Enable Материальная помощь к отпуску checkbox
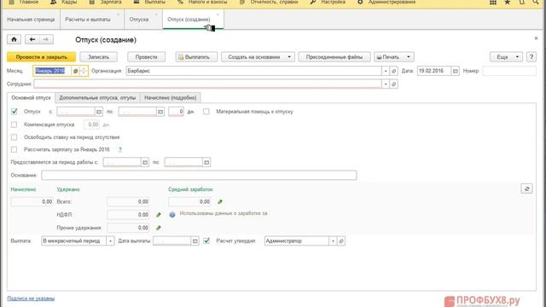546x307 pixels. point(206,112)
